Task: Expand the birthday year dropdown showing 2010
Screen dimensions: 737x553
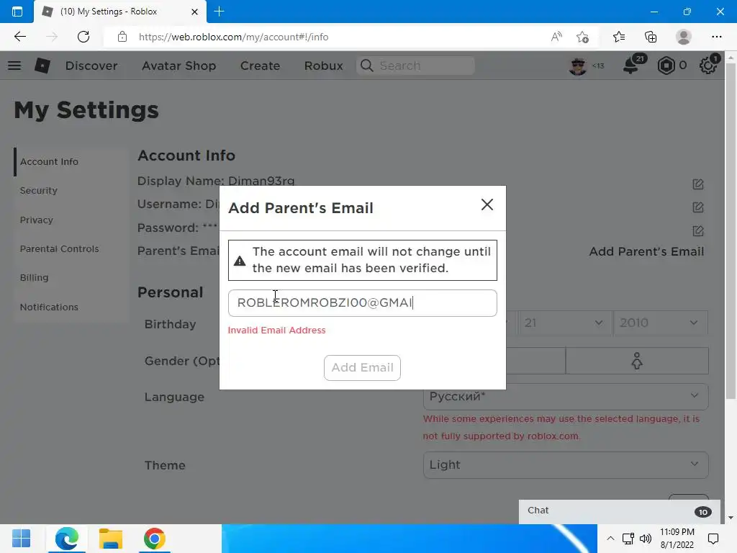Action: (661, 323)
